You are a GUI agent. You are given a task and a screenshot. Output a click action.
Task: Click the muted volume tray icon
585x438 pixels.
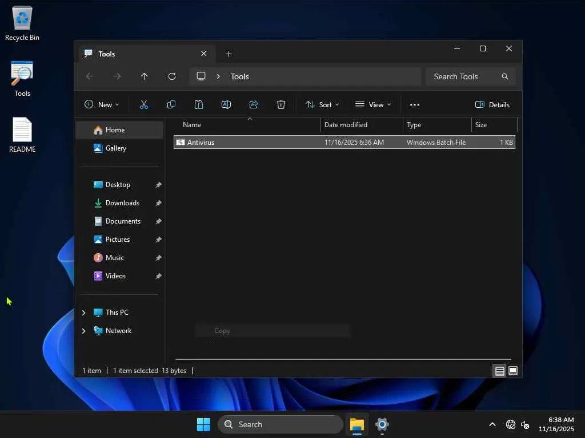[x=526, y=424]
